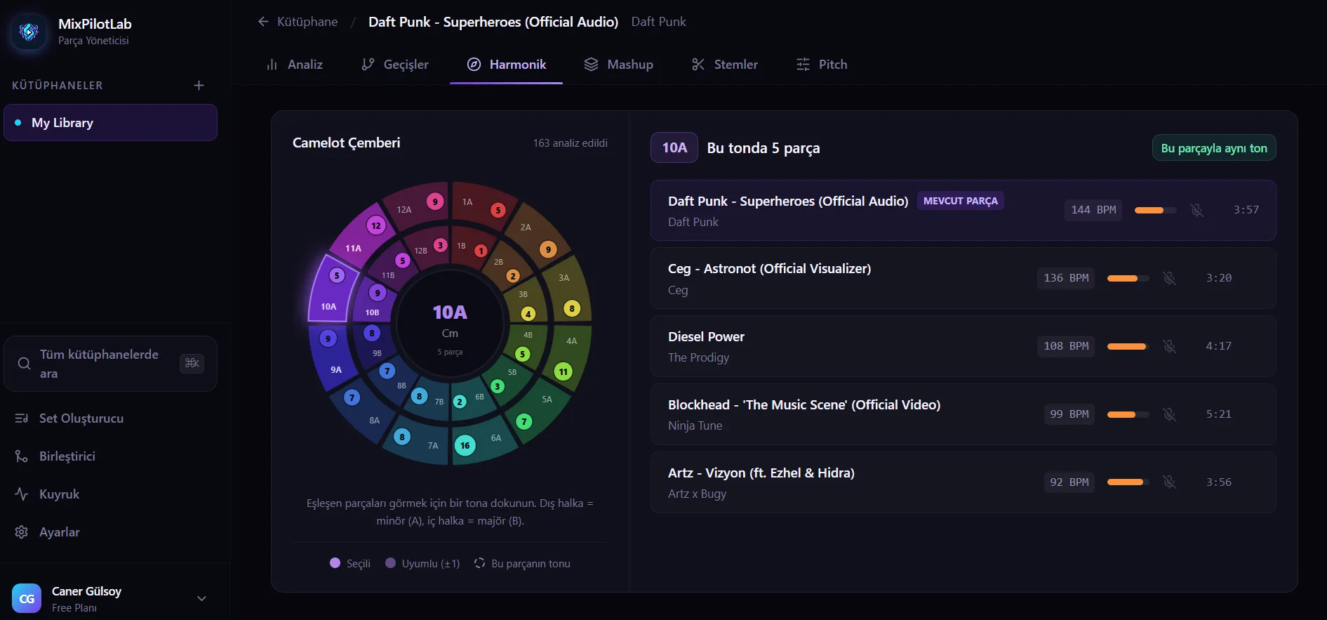Open the Artz - Vizyon (ft. Ezhel & Hidra) track
Screen dimensions: 1327x620
click(x=963, y=482)
